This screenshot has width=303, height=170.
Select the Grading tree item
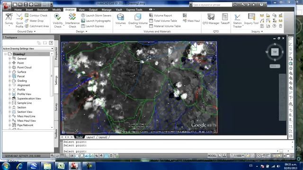coord(22,81)
